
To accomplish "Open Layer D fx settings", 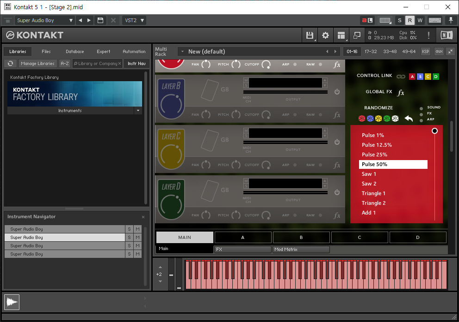I will (337, 215).
